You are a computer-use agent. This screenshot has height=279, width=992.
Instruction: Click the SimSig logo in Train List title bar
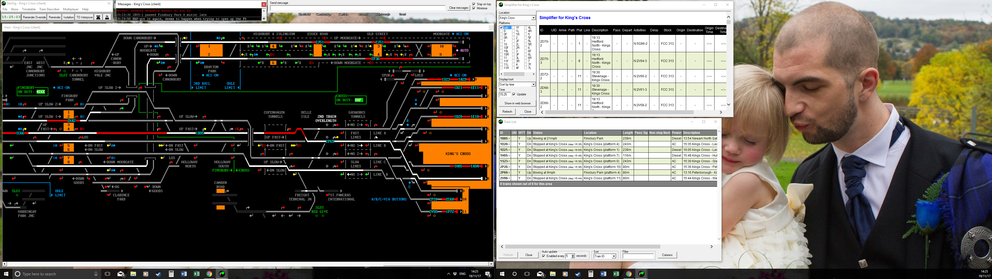[x=501, y=122]
